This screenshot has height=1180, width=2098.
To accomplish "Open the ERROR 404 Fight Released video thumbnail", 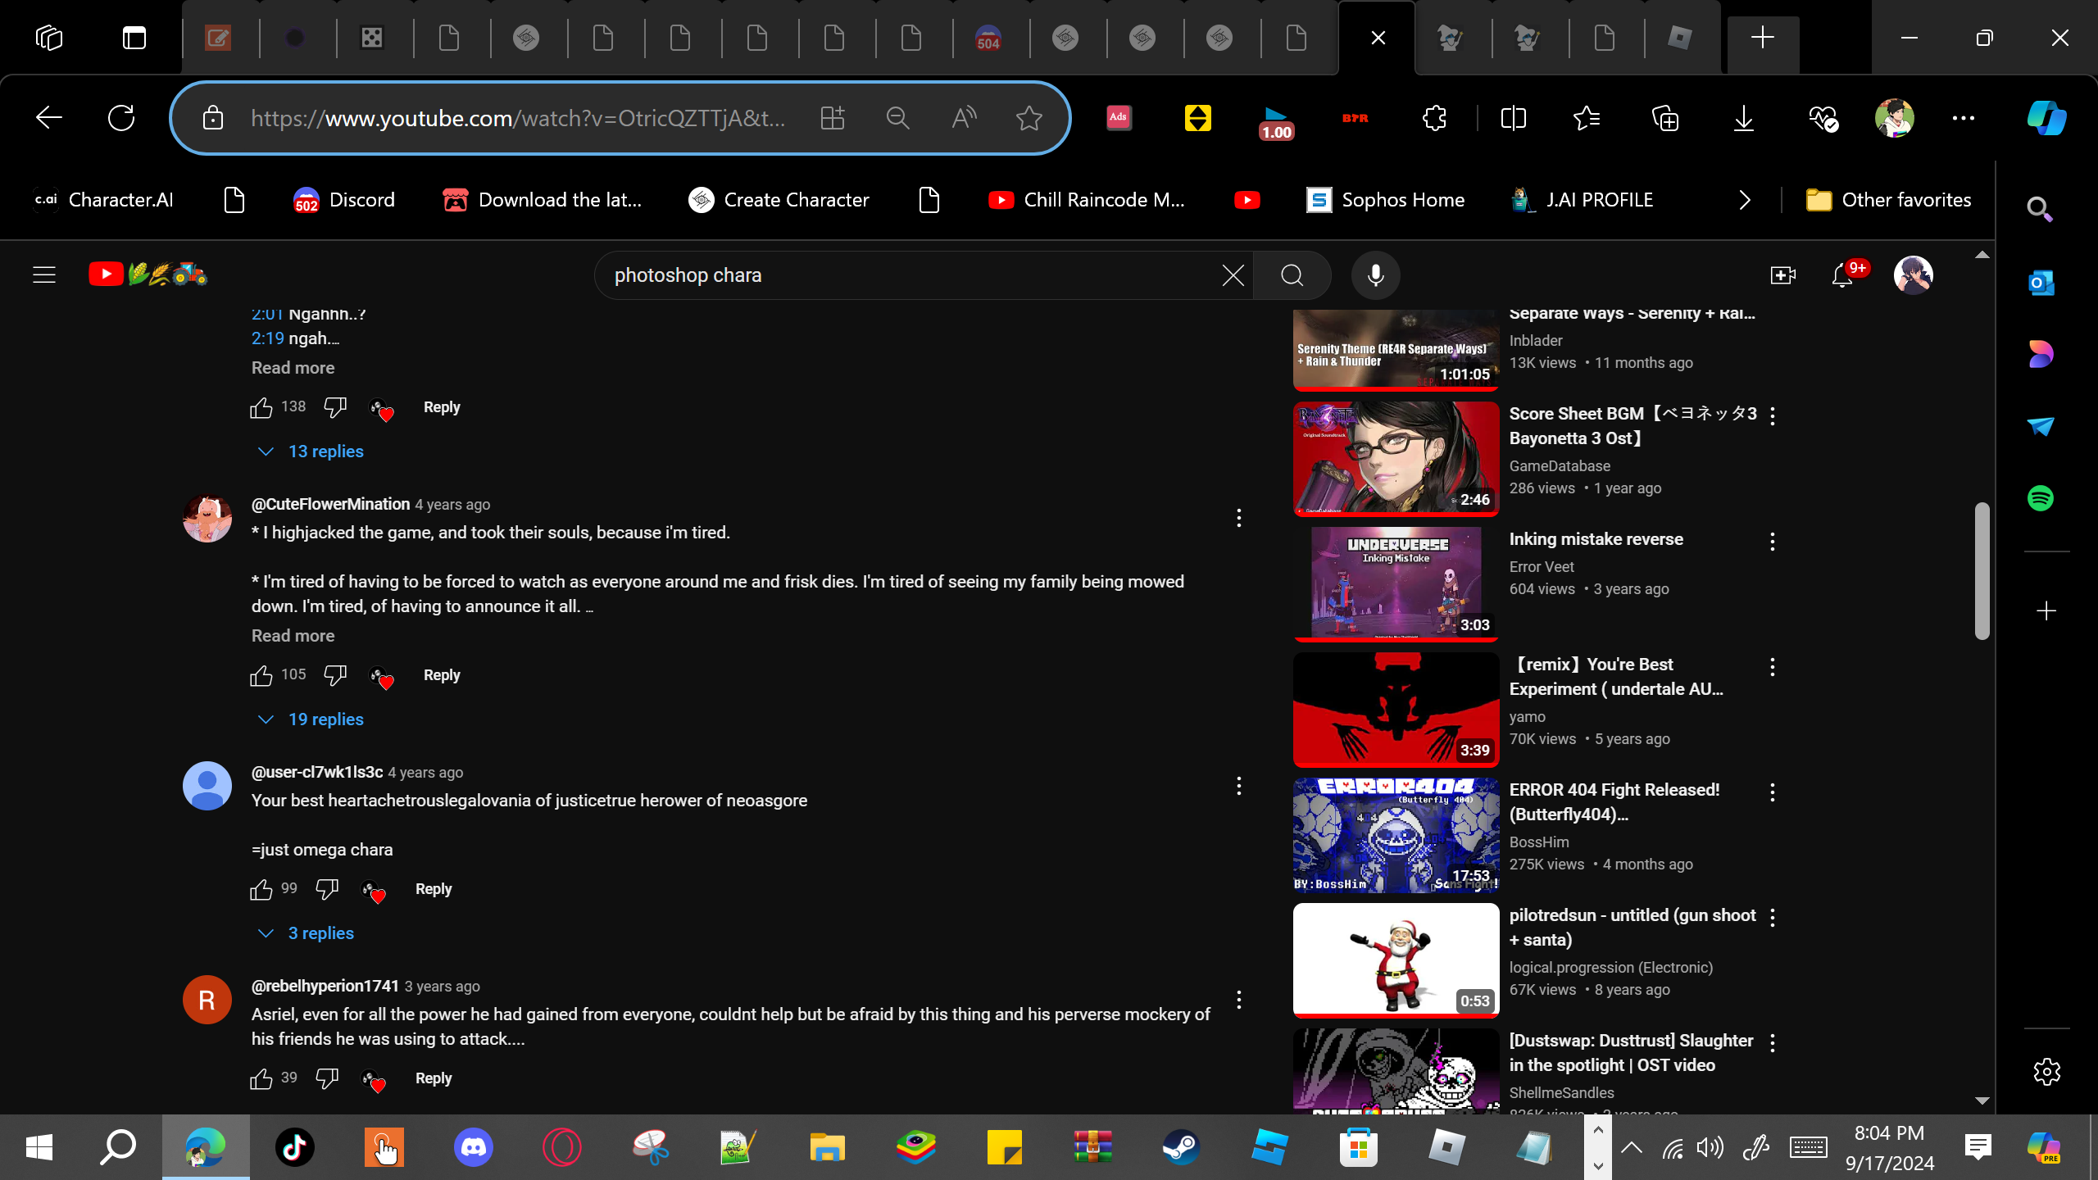I will click(x=1396, y=835).
